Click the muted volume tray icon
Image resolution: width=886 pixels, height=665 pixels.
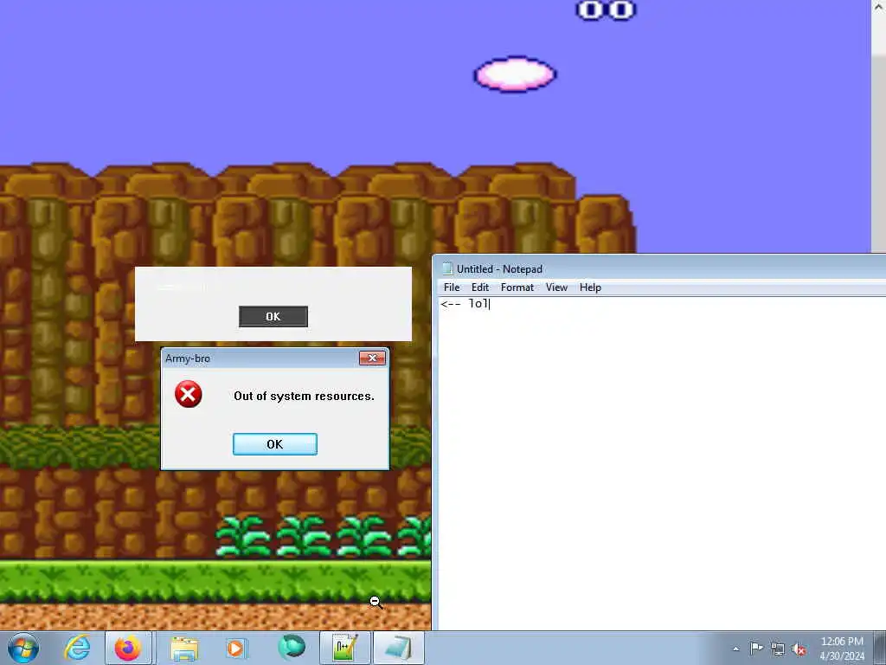pyautogui.click(x=799, y=649)
